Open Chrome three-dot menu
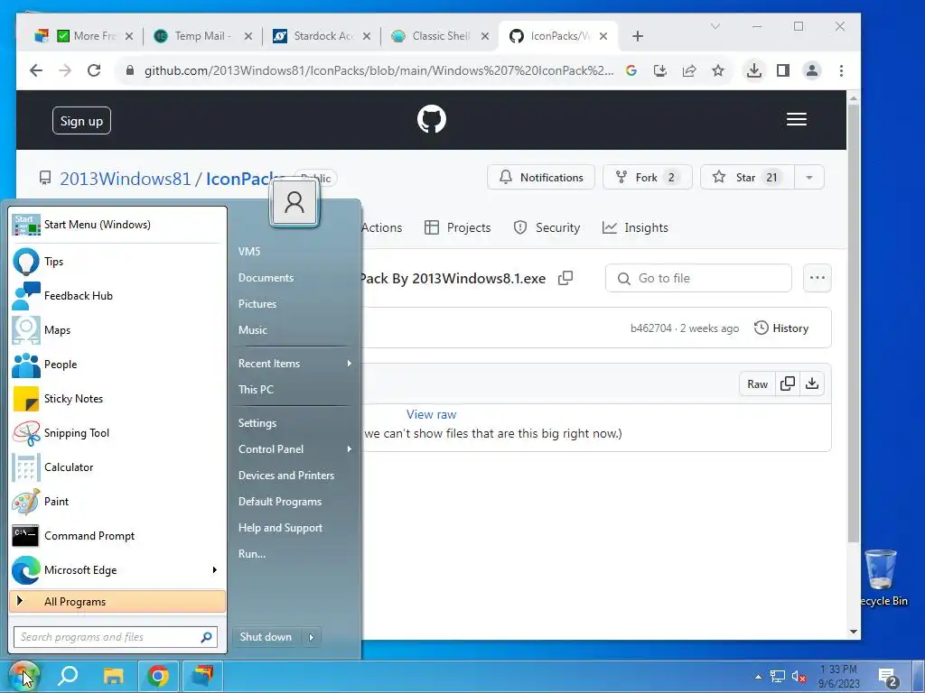This screenshot has height=693, width=925. pos(841,70)
